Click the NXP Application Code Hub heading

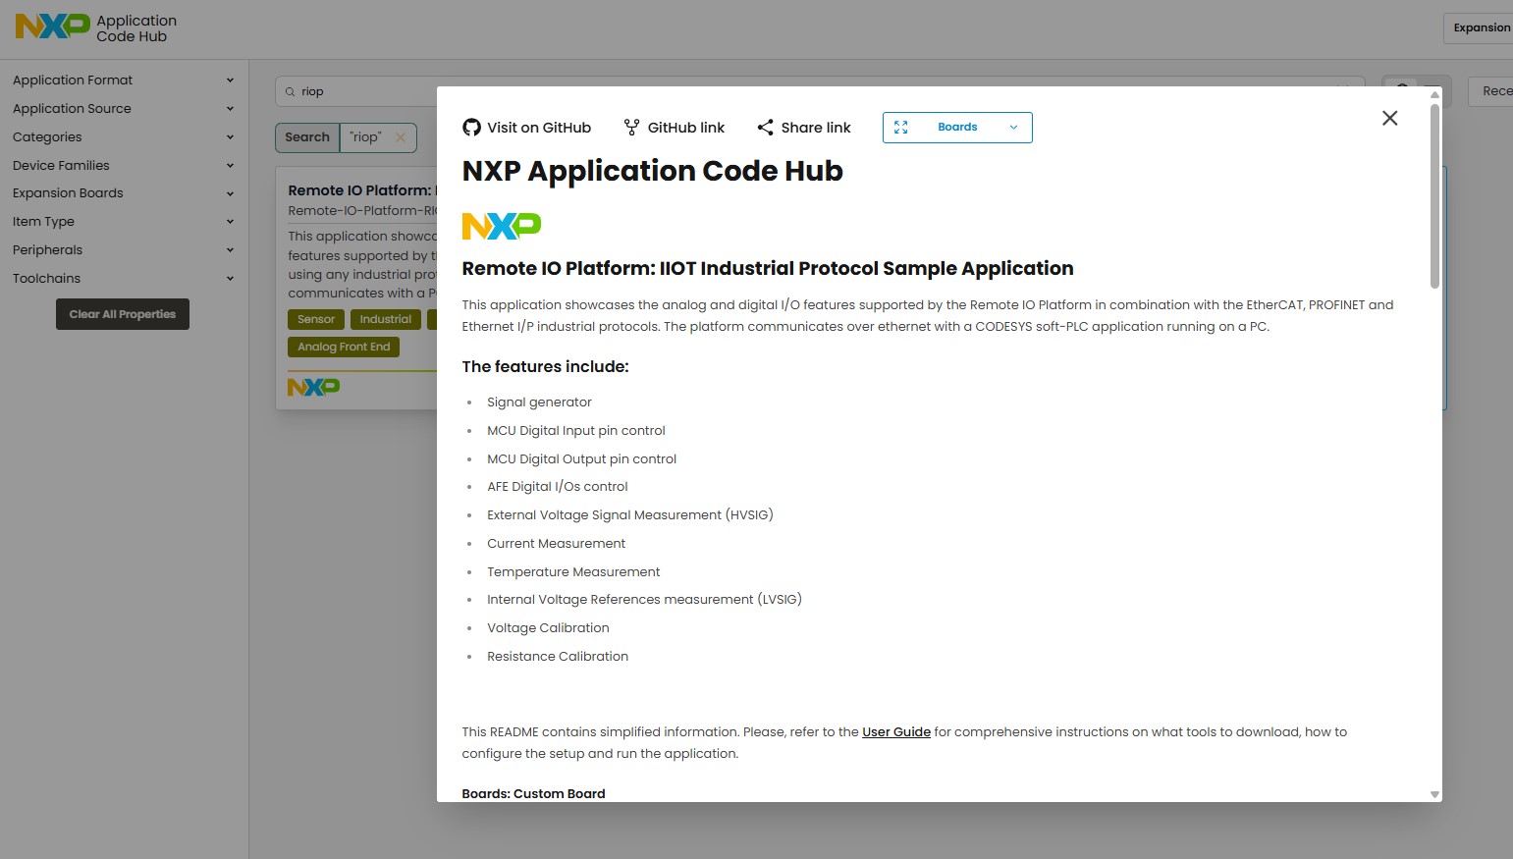[x=653, y=171]
